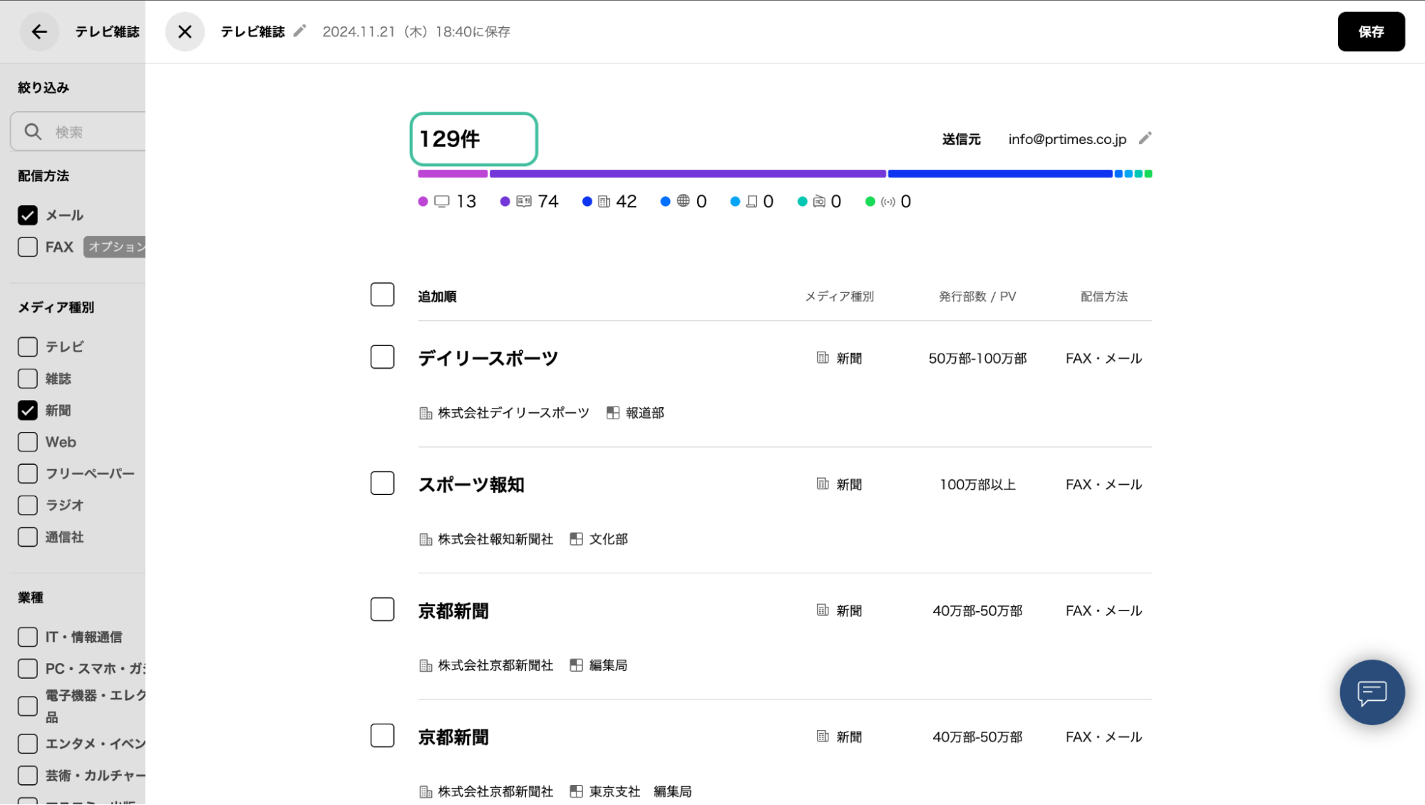
Task: Click the TV media count icon showing 13
Action: [442, 202]
